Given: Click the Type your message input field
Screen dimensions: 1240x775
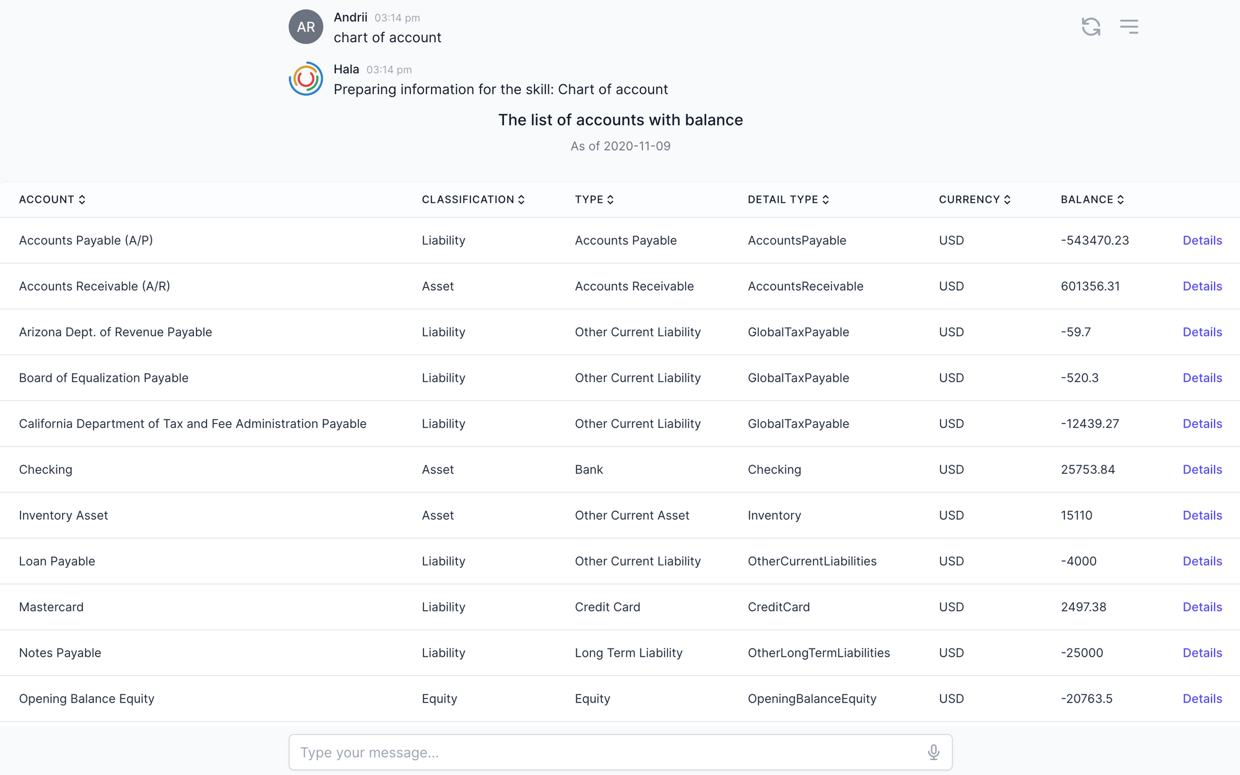Looking at the screenshot, I should tap(620, 752).
